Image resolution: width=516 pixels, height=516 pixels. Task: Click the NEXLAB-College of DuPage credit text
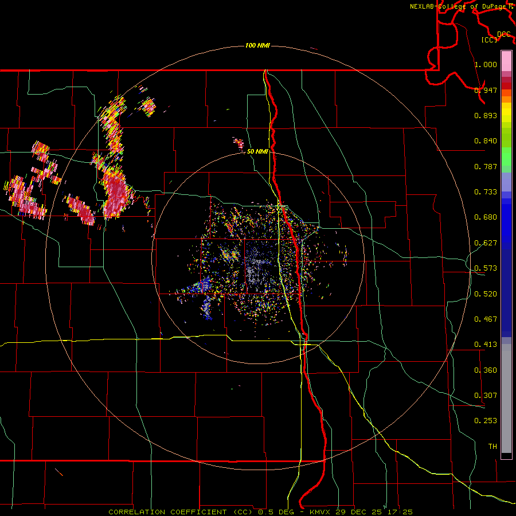[458, 6]
